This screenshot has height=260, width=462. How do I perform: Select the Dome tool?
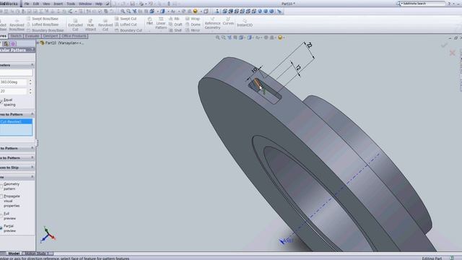pyautogui.click(x=193, y=25)
